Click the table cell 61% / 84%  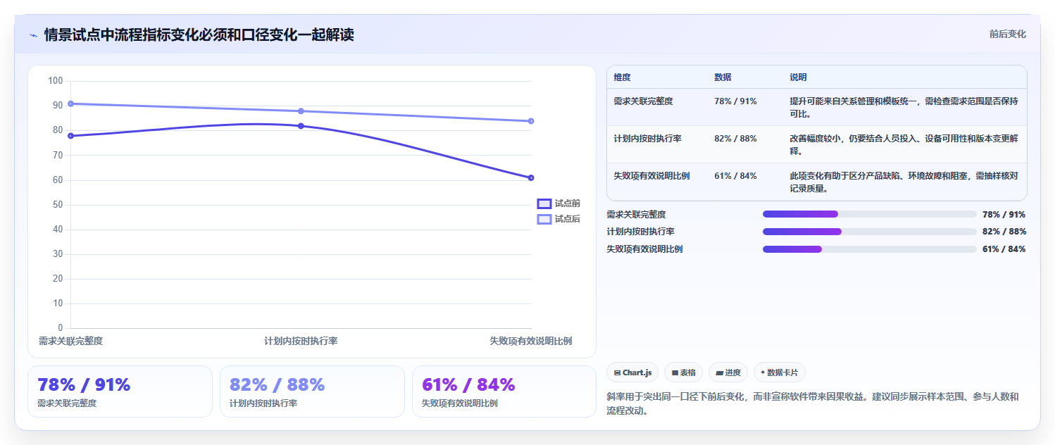click(735, 176)
